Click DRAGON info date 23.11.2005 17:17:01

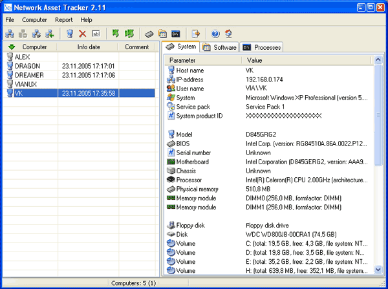(x=89, y=66)
